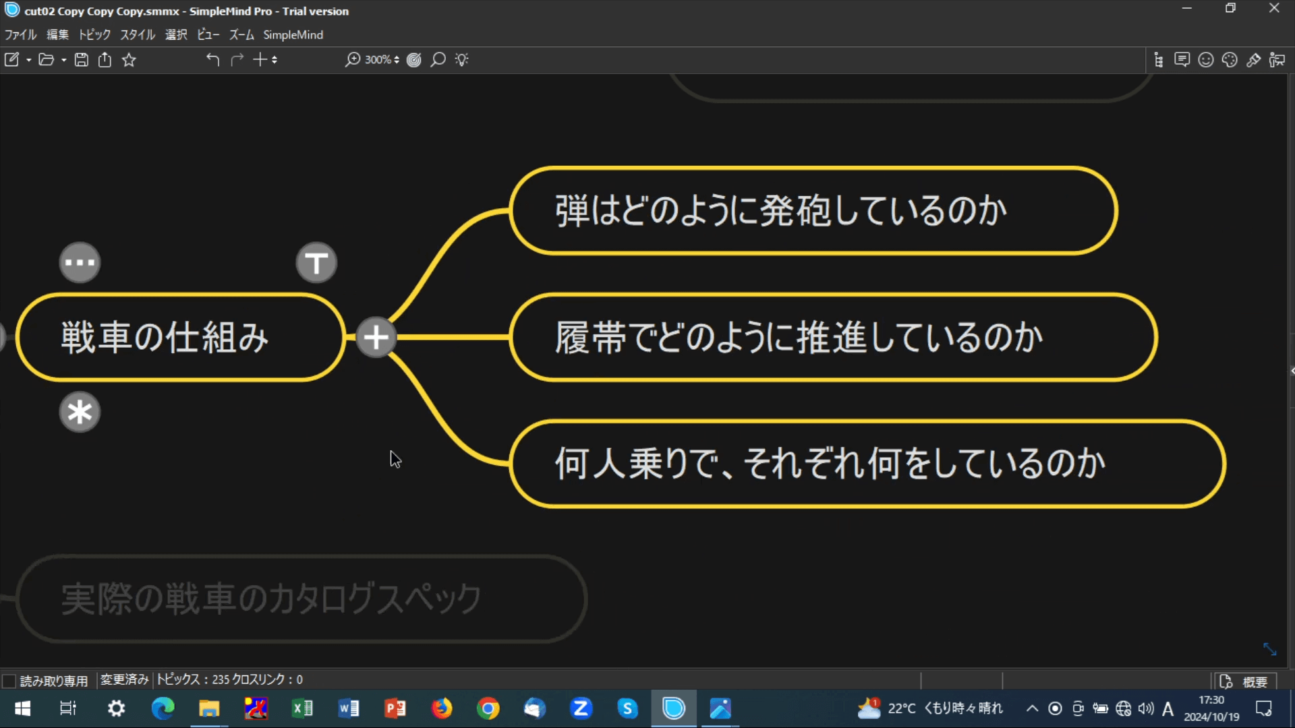Open the add topic options stepper arrows

275,60
